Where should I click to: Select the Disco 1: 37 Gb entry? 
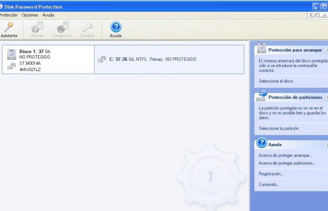[48, 60]
